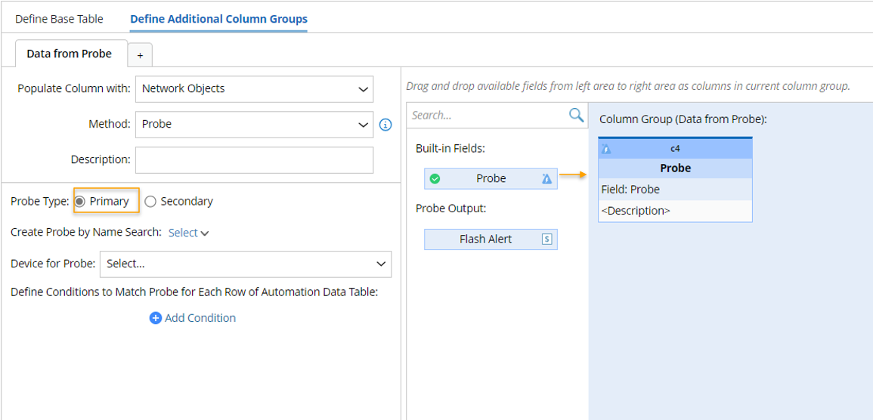This screenshot has width=873, height=420.
Task: Click the info icon beside Method
Action: coord(385,125)
